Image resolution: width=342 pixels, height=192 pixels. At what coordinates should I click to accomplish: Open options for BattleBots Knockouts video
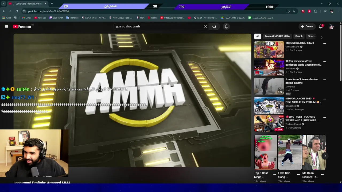(x=324, y=62)
